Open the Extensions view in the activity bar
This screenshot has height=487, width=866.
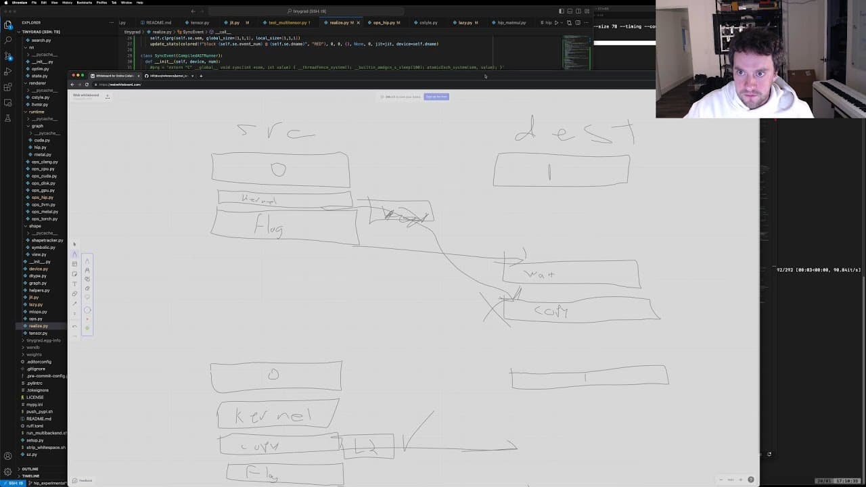click(8, 87)
